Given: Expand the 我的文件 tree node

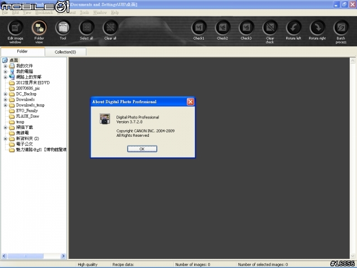Looking at the screenshot, I should (x=6, y=66).
